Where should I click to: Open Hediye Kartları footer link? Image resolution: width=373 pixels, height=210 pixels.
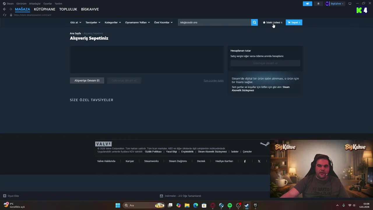(224, 161)
